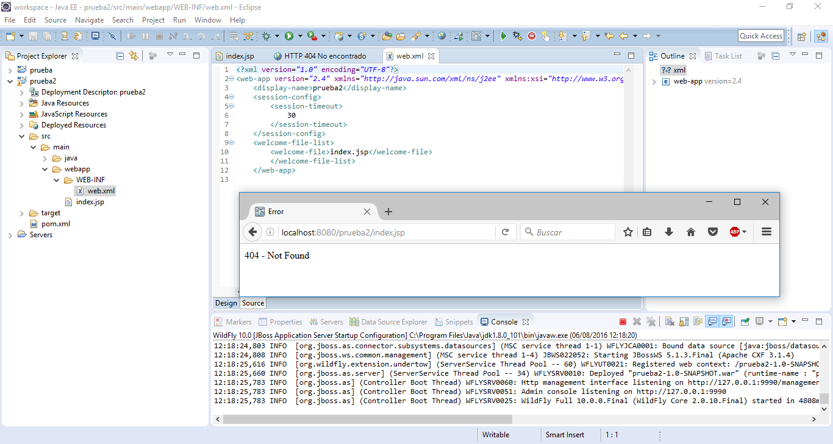This screenshot has width=833, height=444.
Task: Select pom.xml in Project Explorer
Action: 49,224
